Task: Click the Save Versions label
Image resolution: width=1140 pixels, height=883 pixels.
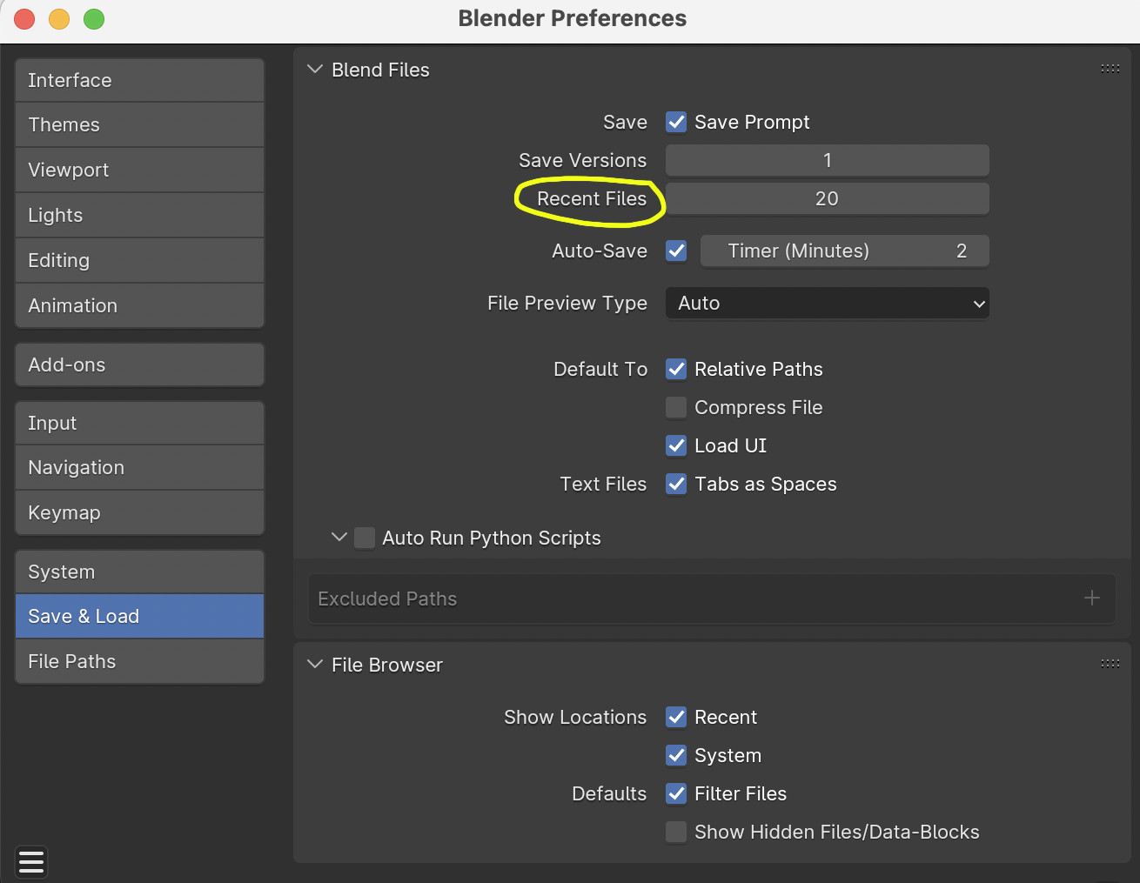Action: [x=583, y=160]
